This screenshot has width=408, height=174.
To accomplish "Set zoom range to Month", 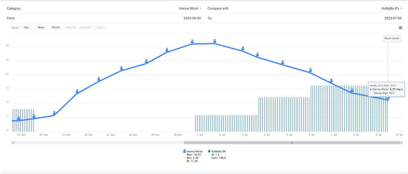I will click(x=56, y=27).
